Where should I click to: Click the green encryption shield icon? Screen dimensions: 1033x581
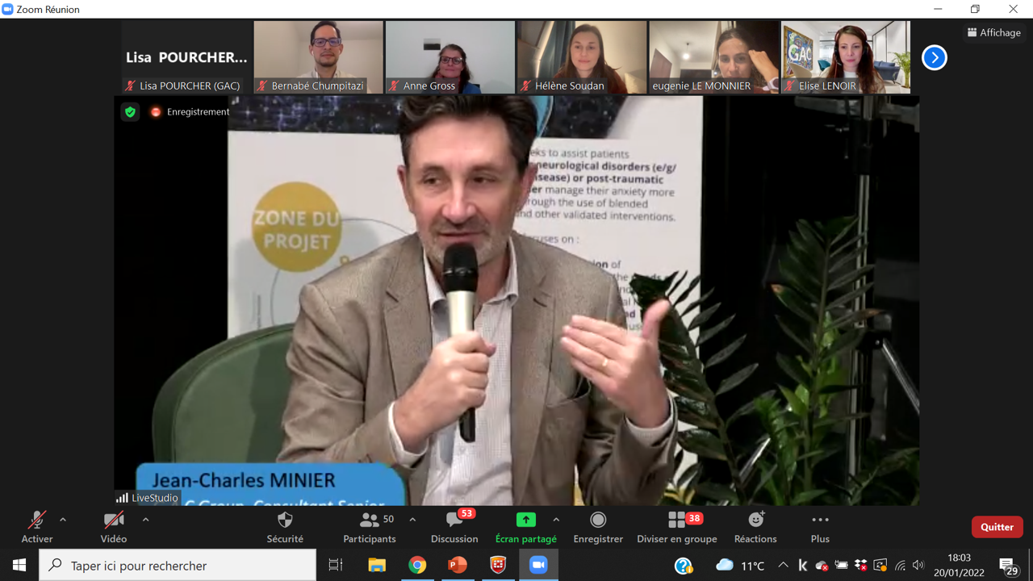tap(130, 112)
